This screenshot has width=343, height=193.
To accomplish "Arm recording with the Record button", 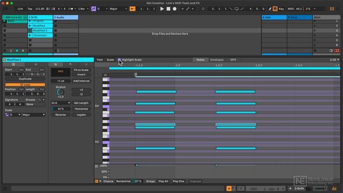I will (175, 9).
